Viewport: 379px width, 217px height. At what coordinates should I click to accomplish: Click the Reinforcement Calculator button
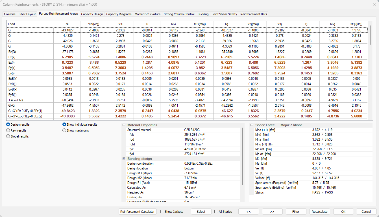pos(138,212)
